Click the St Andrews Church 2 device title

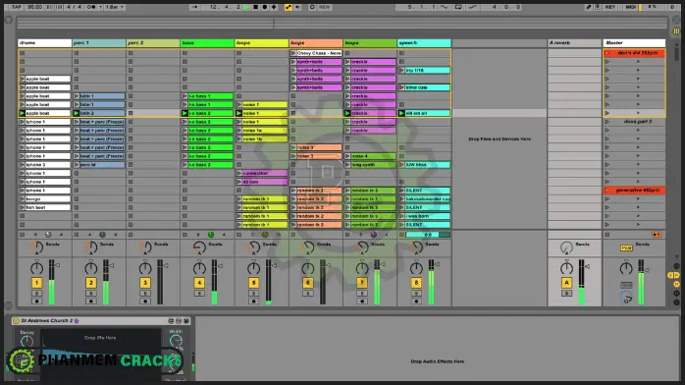click(47, 321)
